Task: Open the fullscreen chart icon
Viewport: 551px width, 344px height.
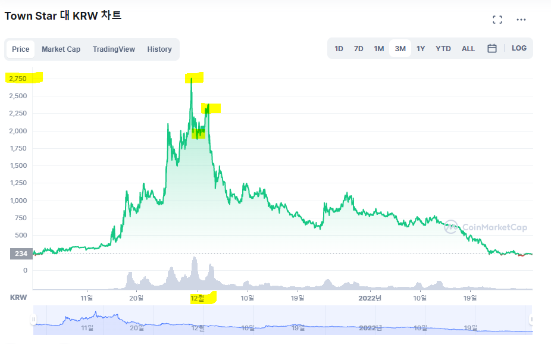Action: point(497,20)
